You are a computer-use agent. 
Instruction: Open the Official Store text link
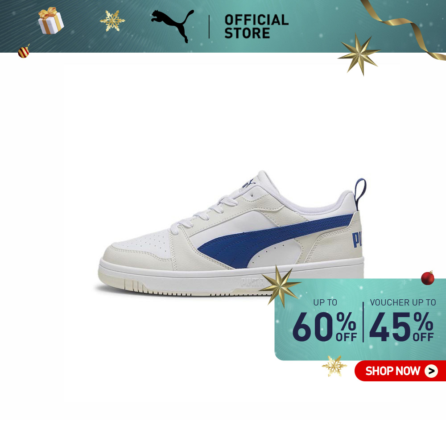point(256,26)
